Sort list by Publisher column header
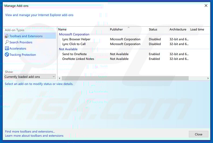Screen dimensions: 213x143 (x=116, y=29)
